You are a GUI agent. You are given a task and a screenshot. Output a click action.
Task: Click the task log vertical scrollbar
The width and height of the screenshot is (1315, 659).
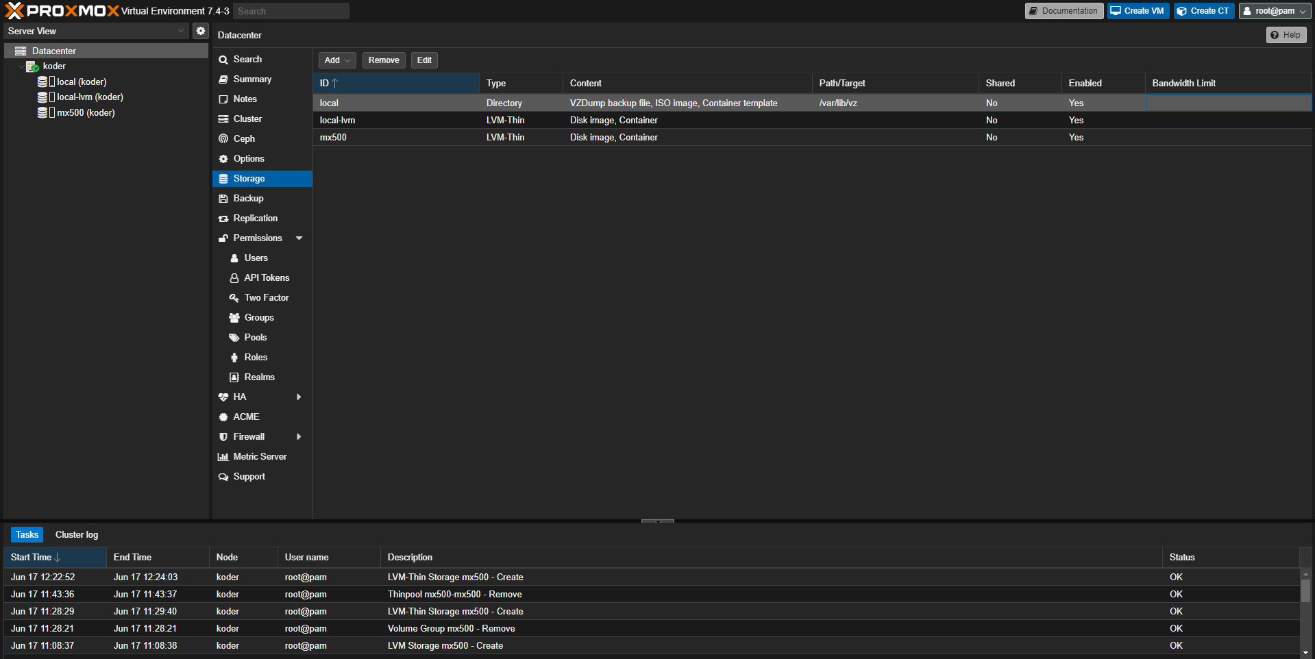[x=1305, y=590]
